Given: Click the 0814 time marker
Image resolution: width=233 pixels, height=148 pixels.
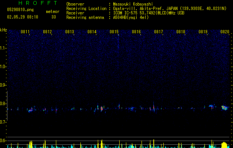Looking at the screenshot, I should (92, 32).
